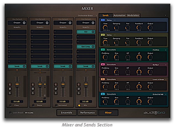Open Delay type dropdown in send 1
The width and height of the screenshot is (175, 130).
(115, 20)
